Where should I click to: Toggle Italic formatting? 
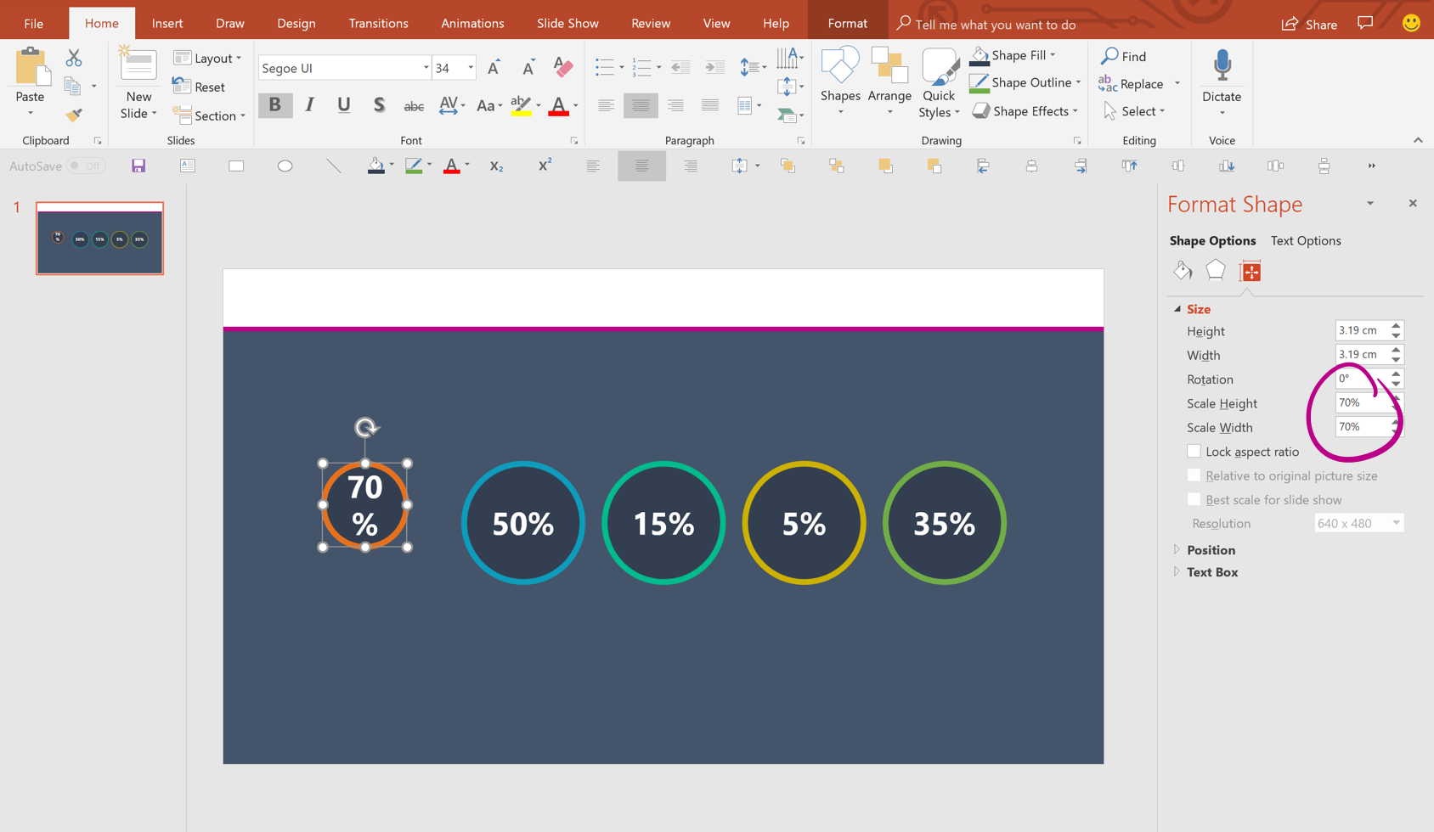(309, 105)
